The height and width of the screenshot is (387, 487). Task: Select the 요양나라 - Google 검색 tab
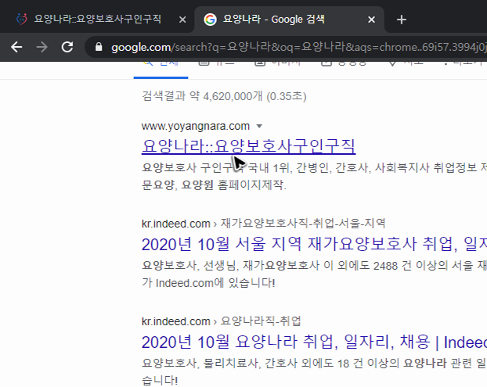pos(289,20)
